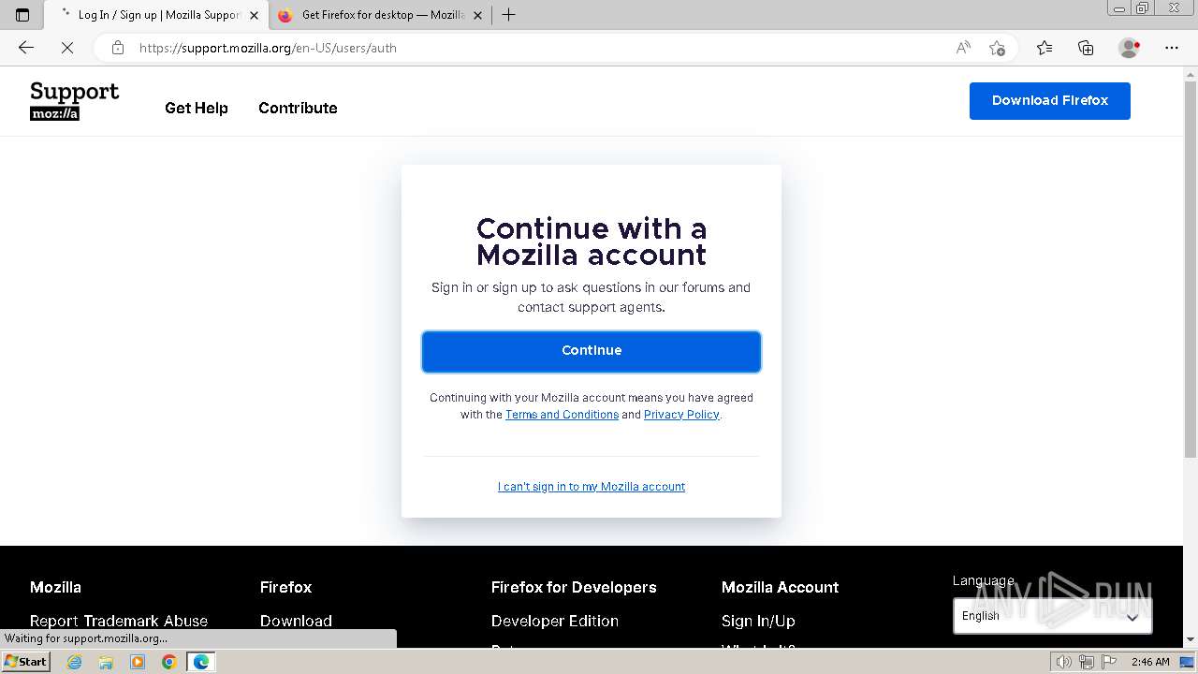Open Favorites list icon
Viewport: 1198px width, 674px height.
click(1045, 48)
